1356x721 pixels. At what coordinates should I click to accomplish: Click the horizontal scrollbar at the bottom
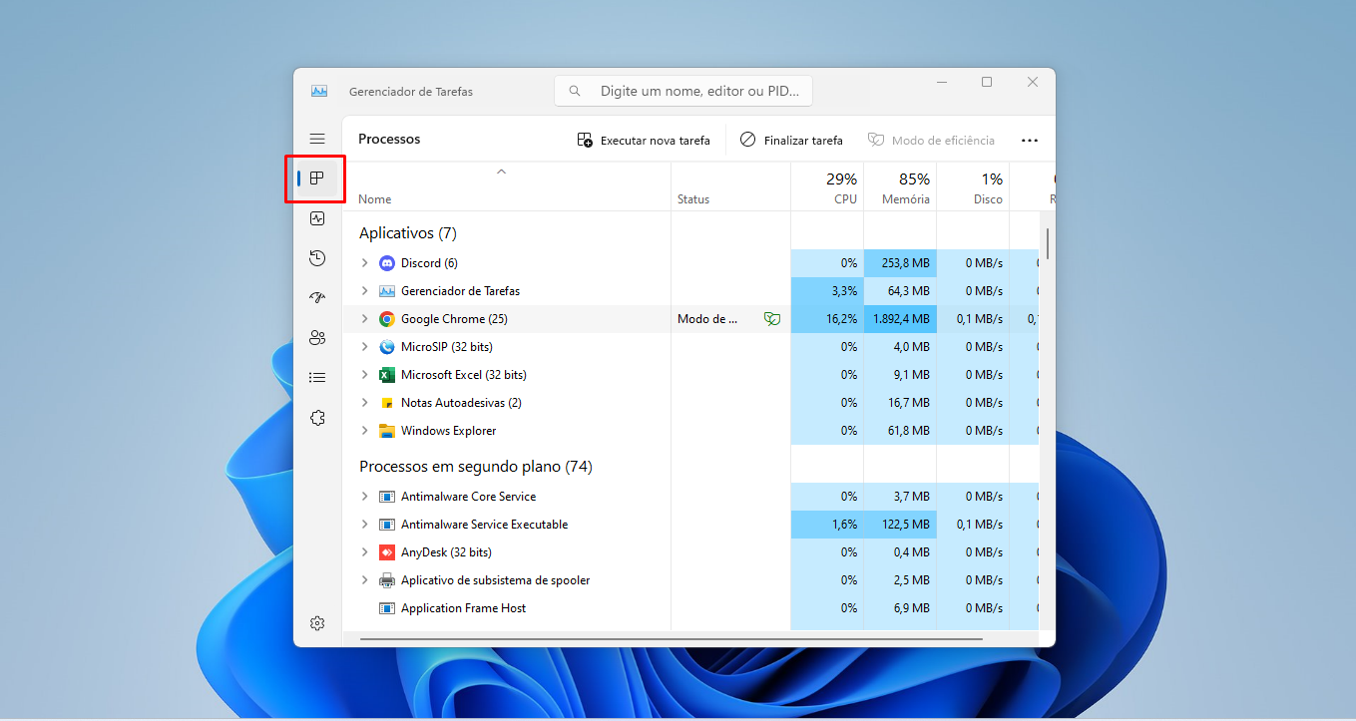coord(671,638)
